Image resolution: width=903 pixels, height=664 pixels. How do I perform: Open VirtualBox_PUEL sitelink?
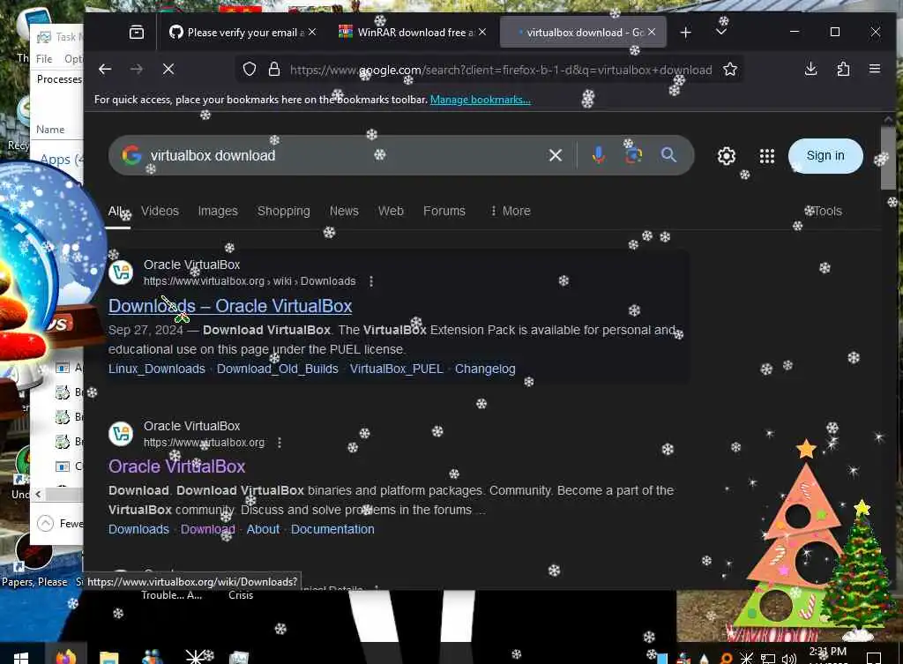click(397, 369)
